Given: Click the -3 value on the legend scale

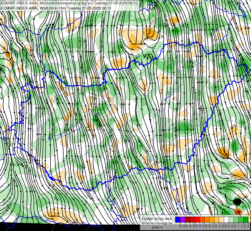Looking at the screenshot, I should [x=199, y=226].
